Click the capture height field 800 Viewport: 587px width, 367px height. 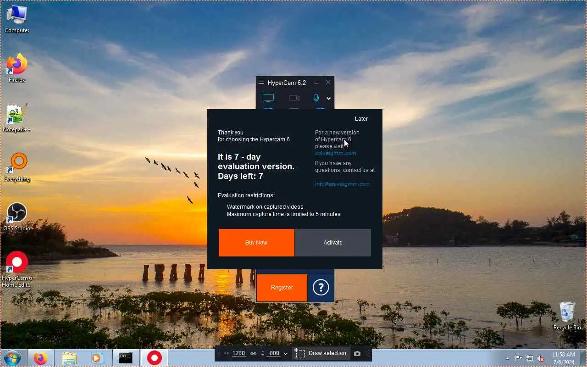click(274, 353)
